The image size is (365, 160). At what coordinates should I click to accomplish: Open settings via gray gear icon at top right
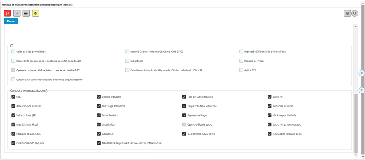(x=347, y=13)
